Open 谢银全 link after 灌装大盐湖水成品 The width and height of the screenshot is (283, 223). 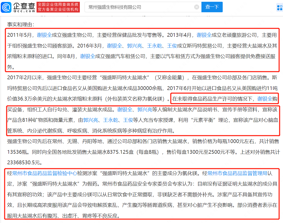125,109
